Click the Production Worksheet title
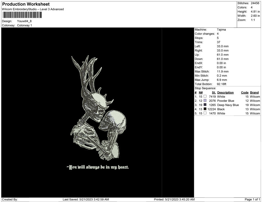This screenshot has width=262, height=202. click(x=26, y=4)
